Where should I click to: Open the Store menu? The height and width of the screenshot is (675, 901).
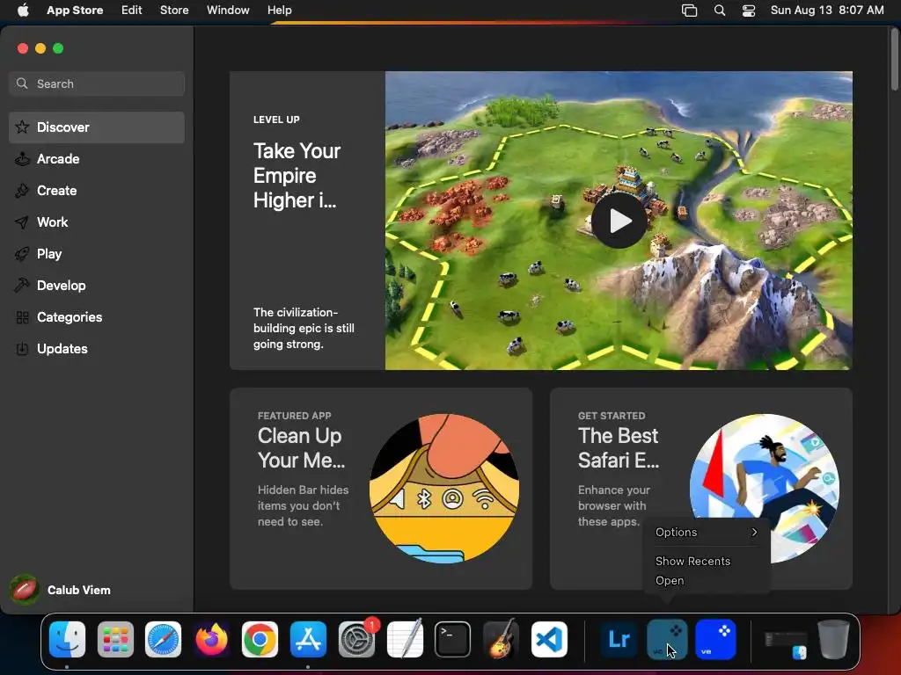point(174,10)
